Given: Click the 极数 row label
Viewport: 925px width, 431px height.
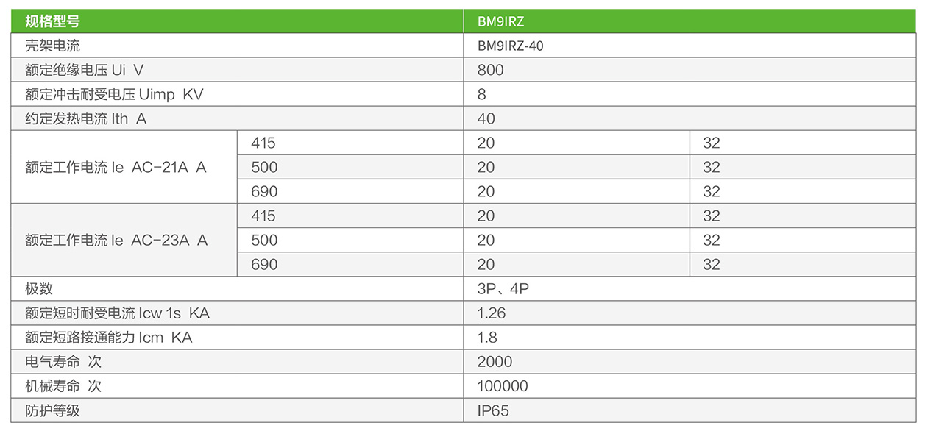Looking at the screenshot, I should [39, 288].
